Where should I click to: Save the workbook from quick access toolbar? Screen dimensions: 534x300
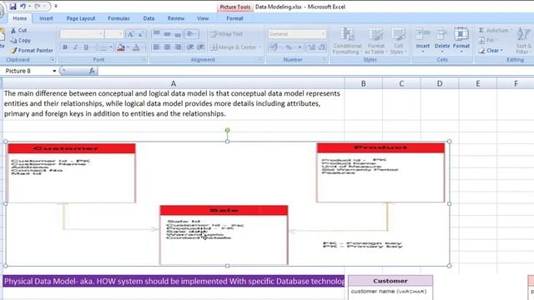pyautogui.click(x=13, y=6)
